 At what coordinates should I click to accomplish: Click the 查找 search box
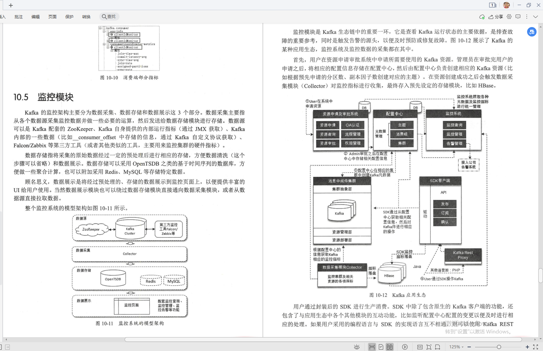tap(110, 17)
